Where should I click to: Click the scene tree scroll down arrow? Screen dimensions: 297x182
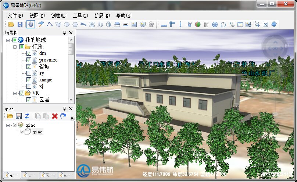tap(71, 100)
